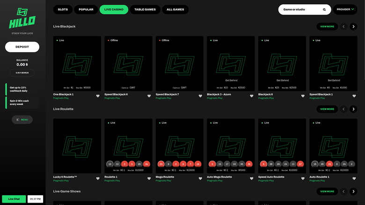Click the search magnifier icon
This screenshot has height=205, width=365.
coord(324,9)
